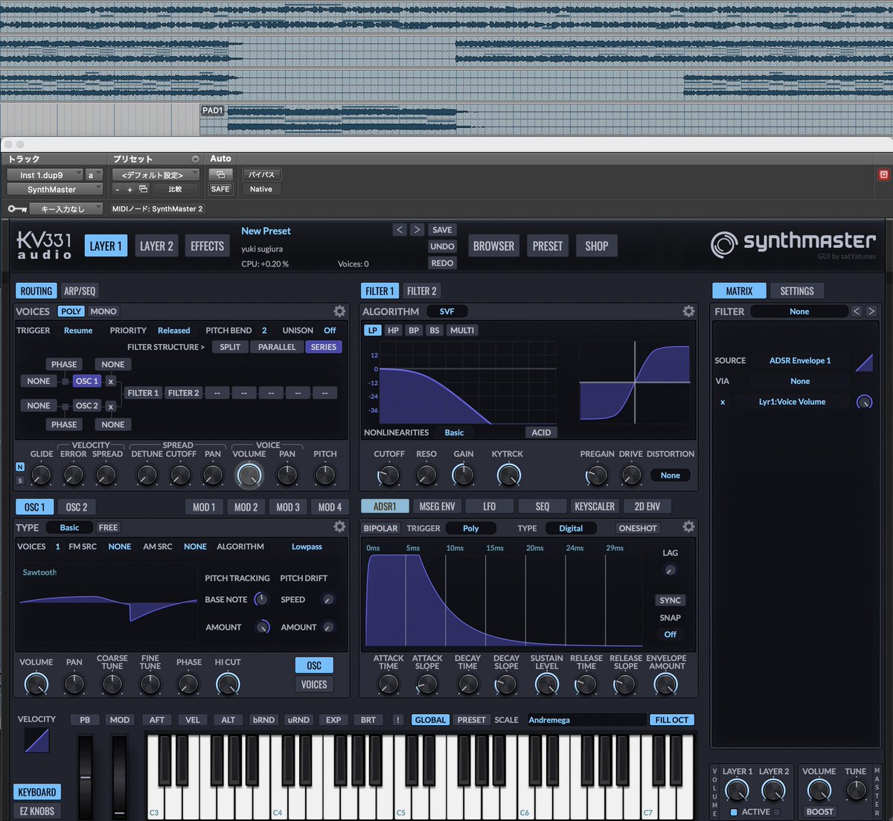Click the preset plus button

pos(129,189)
